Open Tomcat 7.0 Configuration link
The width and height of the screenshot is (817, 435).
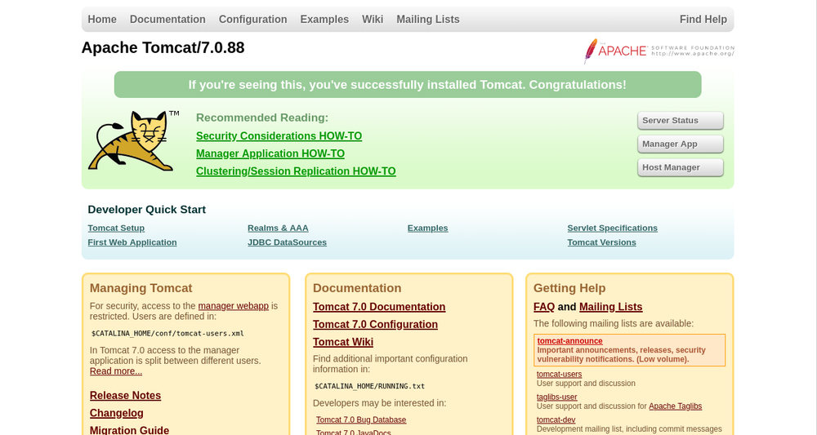(x=375, y=325)
